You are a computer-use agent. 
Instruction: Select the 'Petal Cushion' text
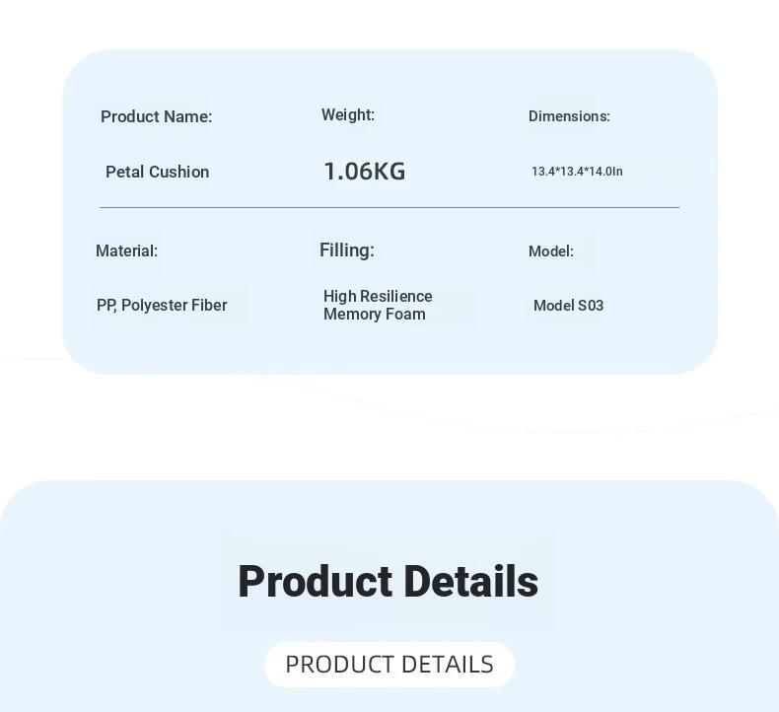click(158, 172)
